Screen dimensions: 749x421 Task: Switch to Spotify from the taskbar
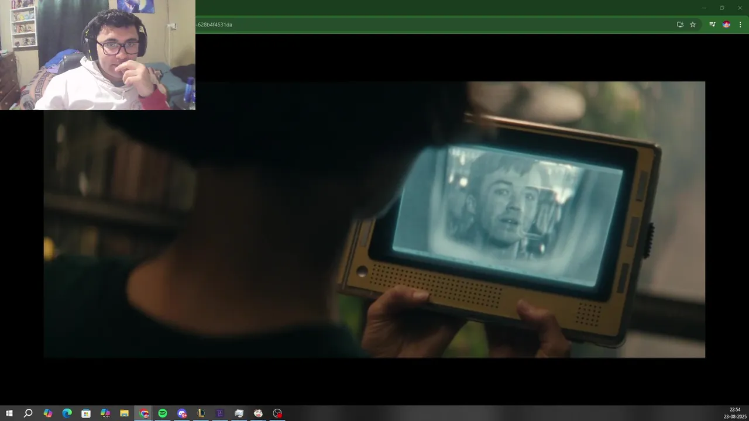point(163,413)
